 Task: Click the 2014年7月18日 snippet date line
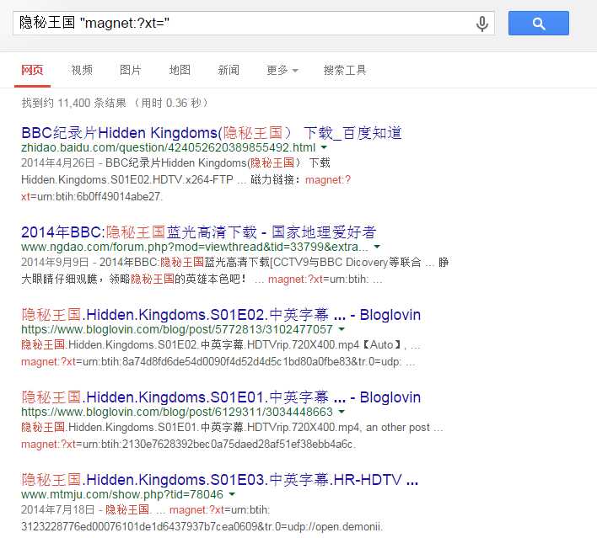(145, 509)
